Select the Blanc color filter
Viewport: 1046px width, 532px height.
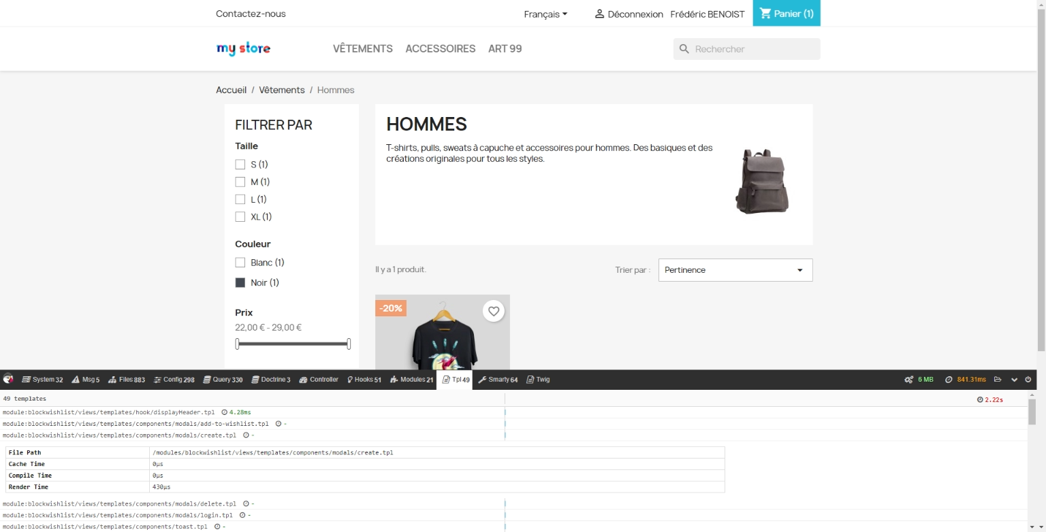coord(240,263)
